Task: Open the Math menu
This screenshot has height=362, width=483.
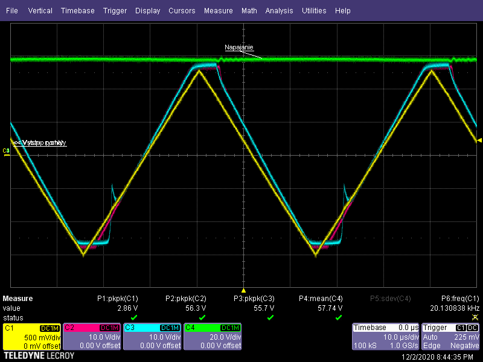Action: pos(249,11)
